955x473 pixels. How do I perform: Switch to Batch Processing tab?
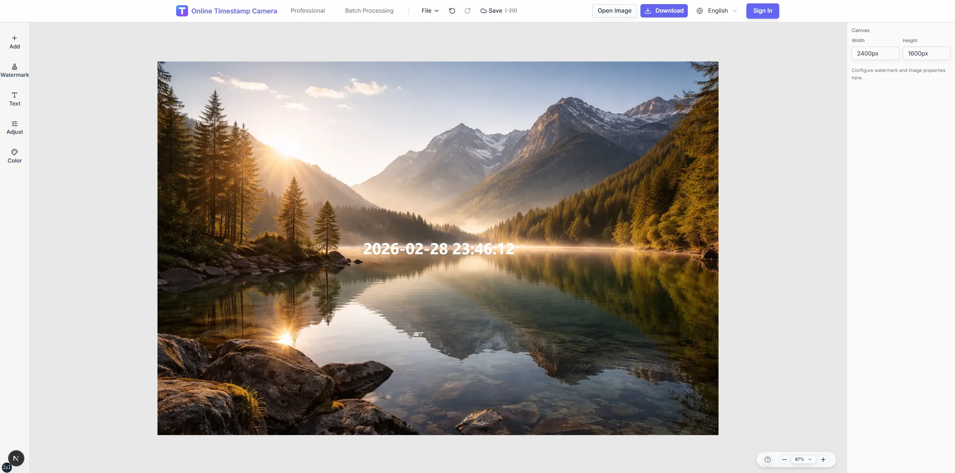pos(369,11)
